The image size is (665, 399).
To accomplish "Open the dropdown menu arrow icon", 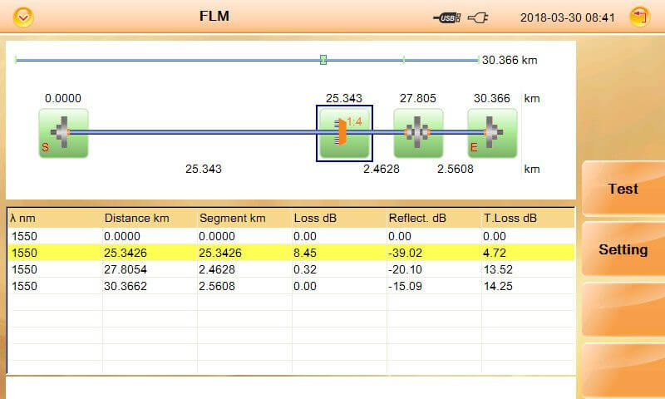I will [x=23, y=17].
